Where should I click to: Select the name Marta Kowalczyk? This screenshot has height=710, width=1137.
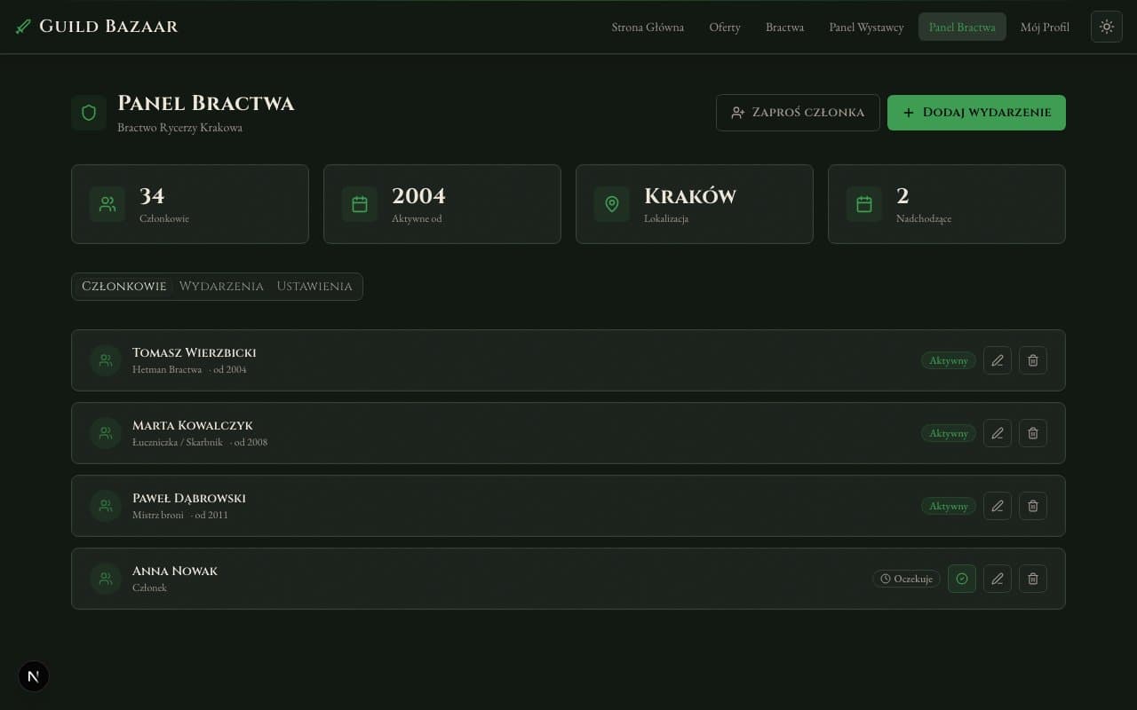pos(193,425)
